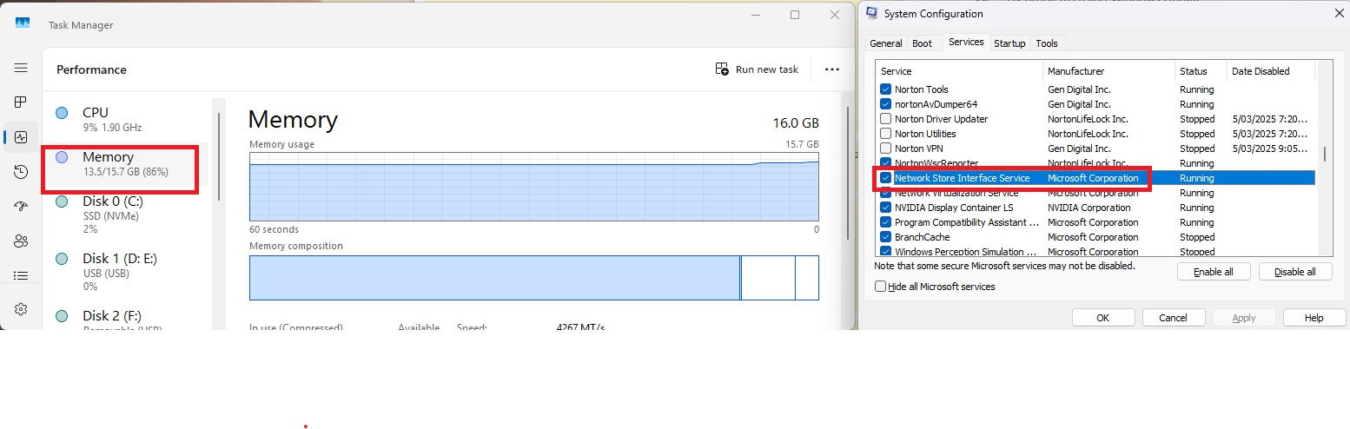Sort by Service column header
The image size is (1350, 429).
(959, 71)
